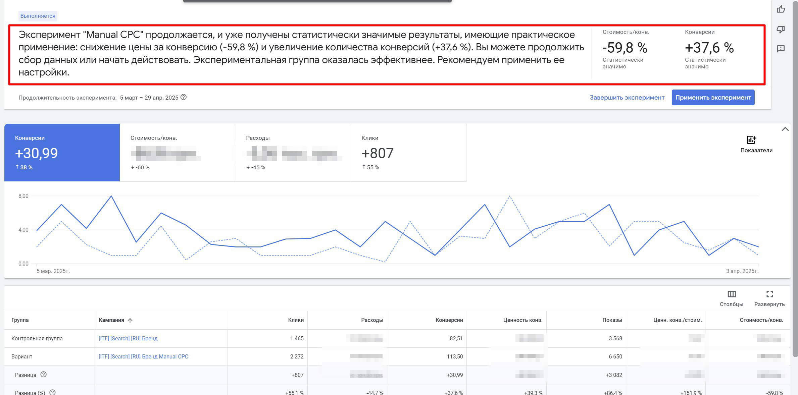This screenshot has width=798, height=395.
Task: Click Завершить эксперимент link
Action: [627, 98]
